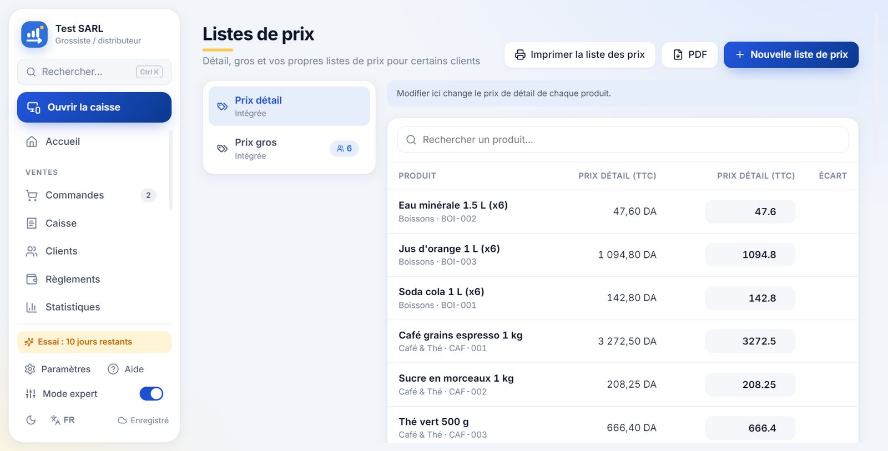This screenshot has width=888, height=451.
Task: Export the price list as PDF
Action: pyautogui.click(x=690, y=55)
